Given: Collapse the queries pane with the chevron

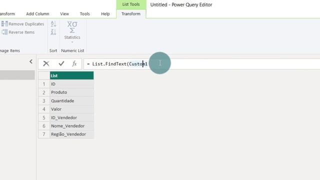Looking at the screenshot, I should (31, 61).
